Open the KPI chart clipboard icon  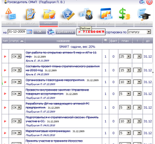click(x=30, y=14)
